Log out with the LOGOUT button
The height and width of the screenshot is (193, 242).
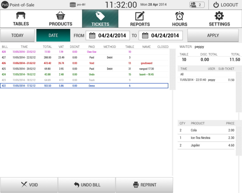pyautogui.click(x=225, y=5)
